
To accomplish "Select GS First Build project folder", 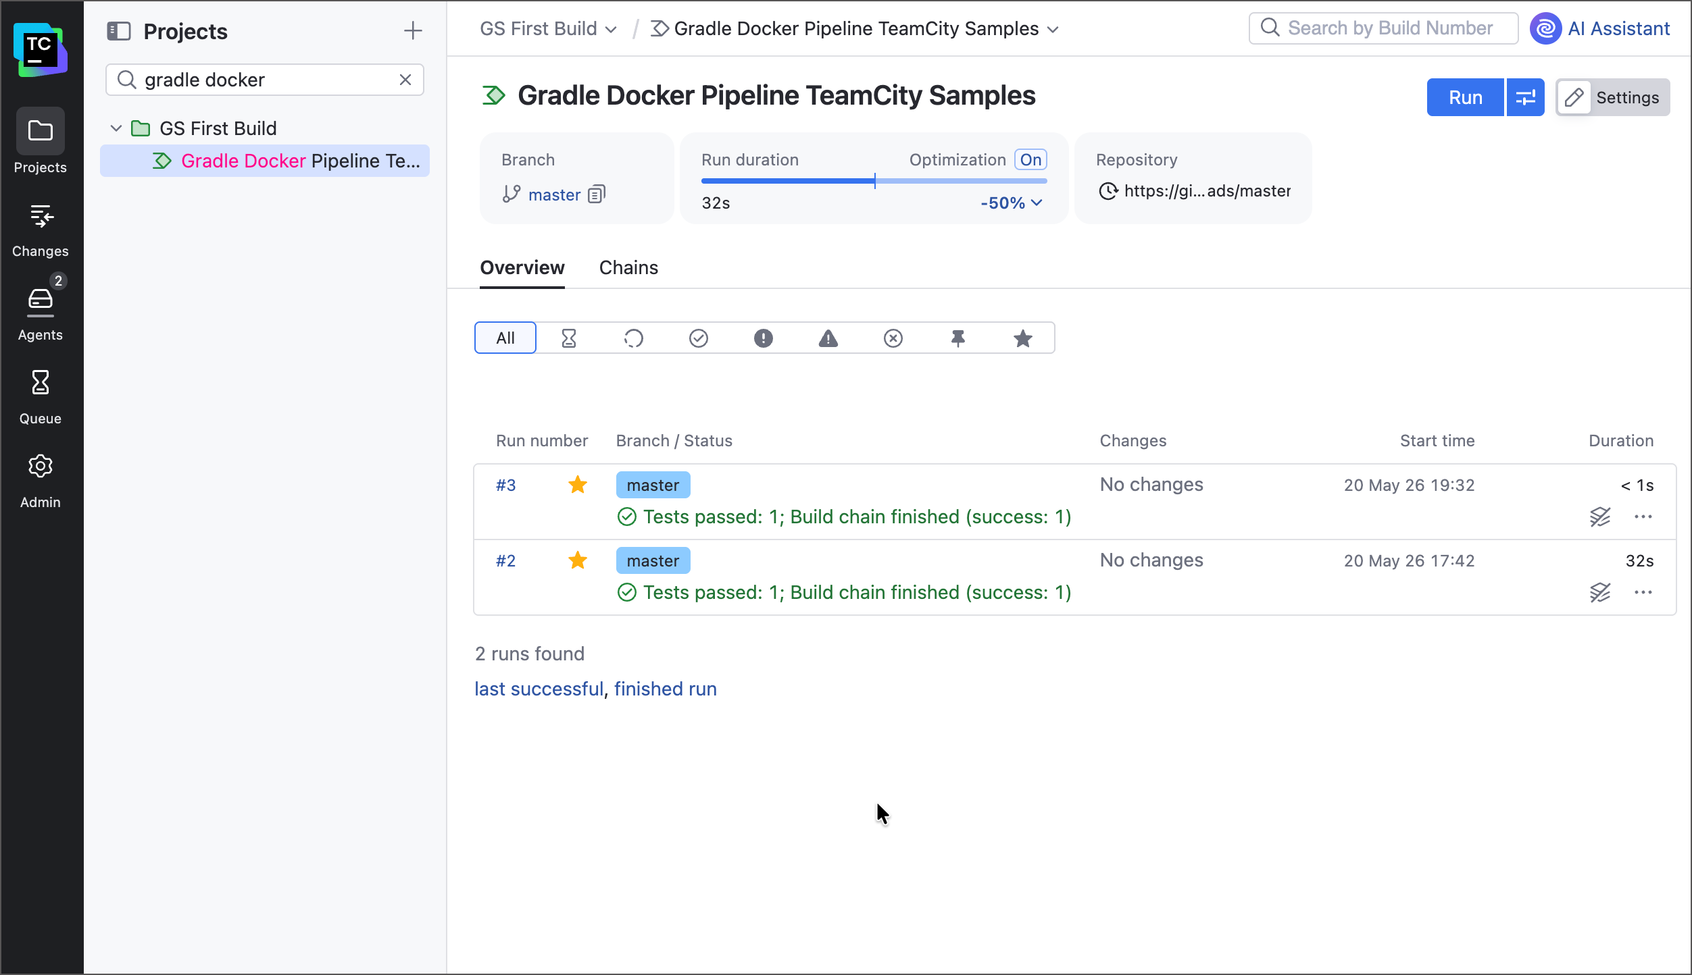I will pos(218,128).
